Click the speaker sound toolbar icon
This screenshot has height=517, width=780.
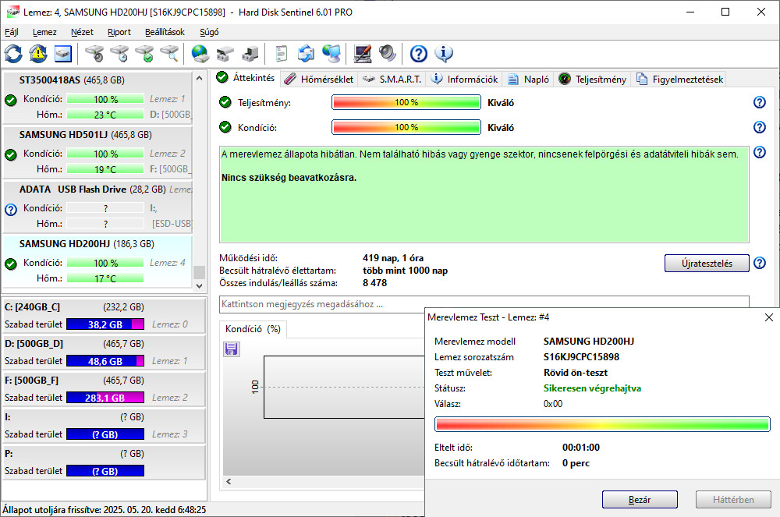387,54
